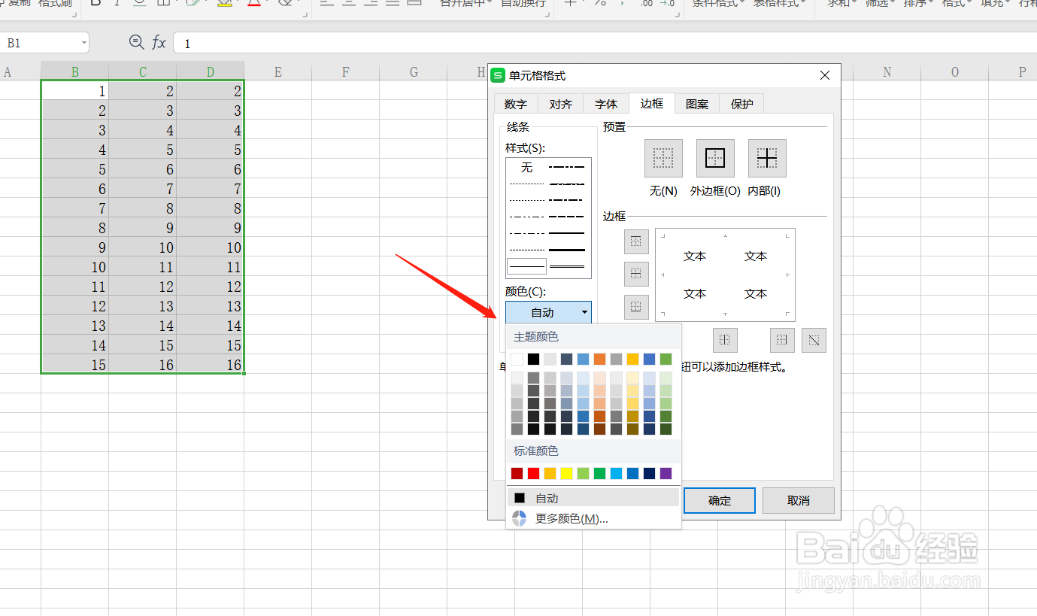Toggle the inside vertical border button
1037x616 pixels.
click(725, 340)
